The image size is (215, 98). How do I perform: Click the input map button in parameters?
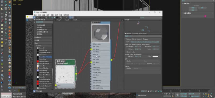[x=145, y=42]
